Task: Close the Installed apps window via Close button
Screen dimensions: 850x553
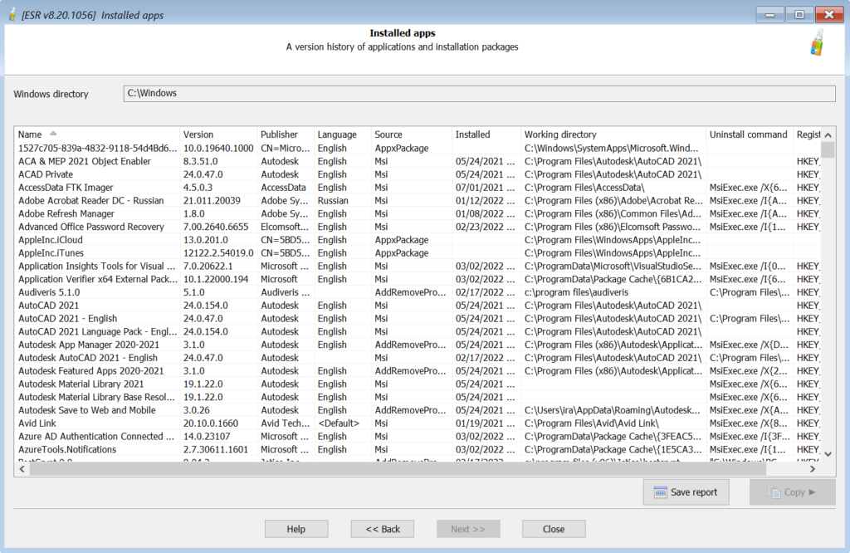Action: tap(553, 528)
